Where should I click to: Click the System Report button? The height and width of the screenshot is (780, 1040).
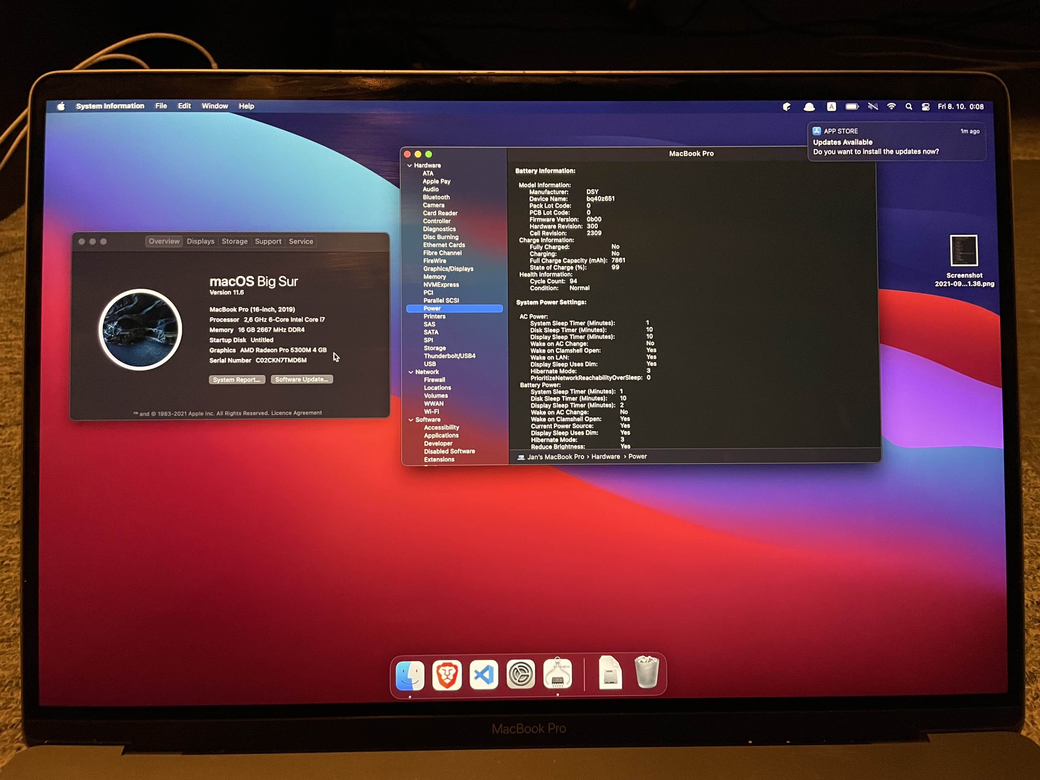coord(237,379)
